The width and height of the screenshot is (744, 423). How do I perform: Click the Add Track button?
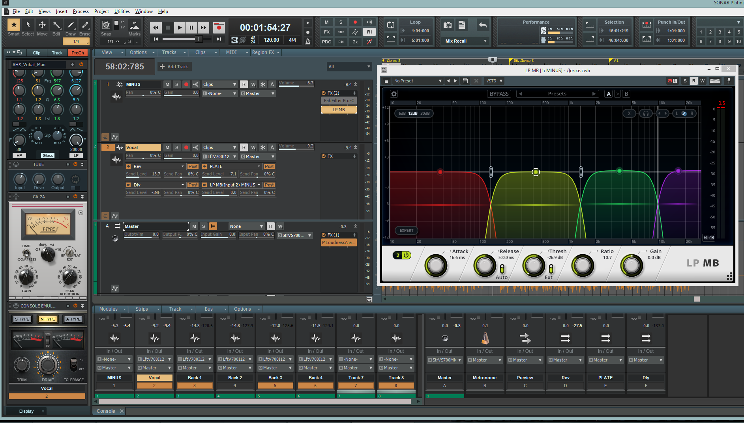[174, 67]
